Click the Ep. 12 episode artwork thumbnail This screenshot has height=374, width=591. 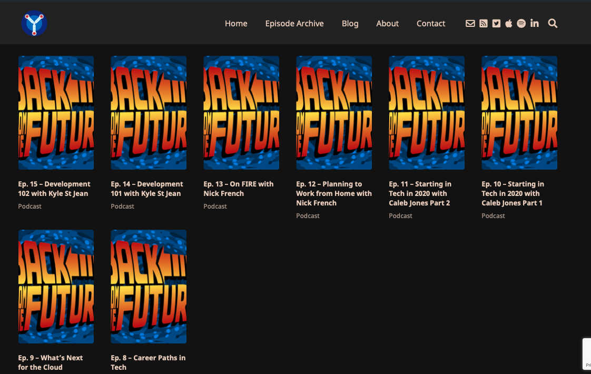point(334,112)
